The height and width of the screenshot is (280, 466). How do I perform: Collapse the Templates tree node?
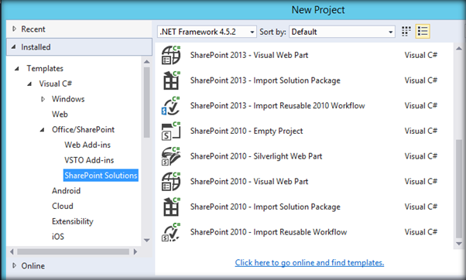(17, 69)
